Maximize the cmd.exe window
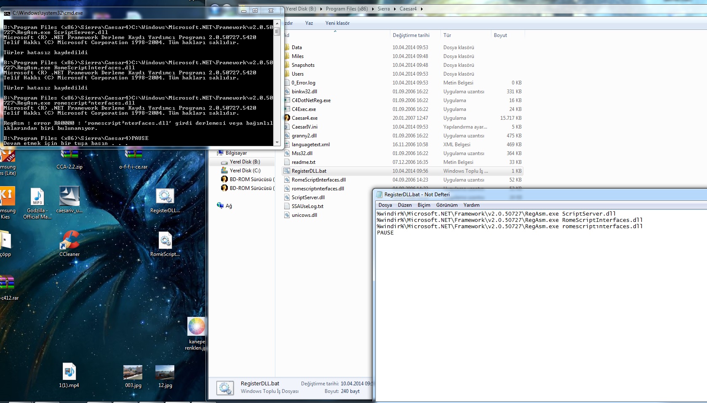The image size is (707, 403). 255,11
